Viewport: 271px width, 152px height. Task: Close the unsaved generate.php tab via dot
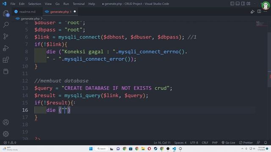(x=75, y=11)
